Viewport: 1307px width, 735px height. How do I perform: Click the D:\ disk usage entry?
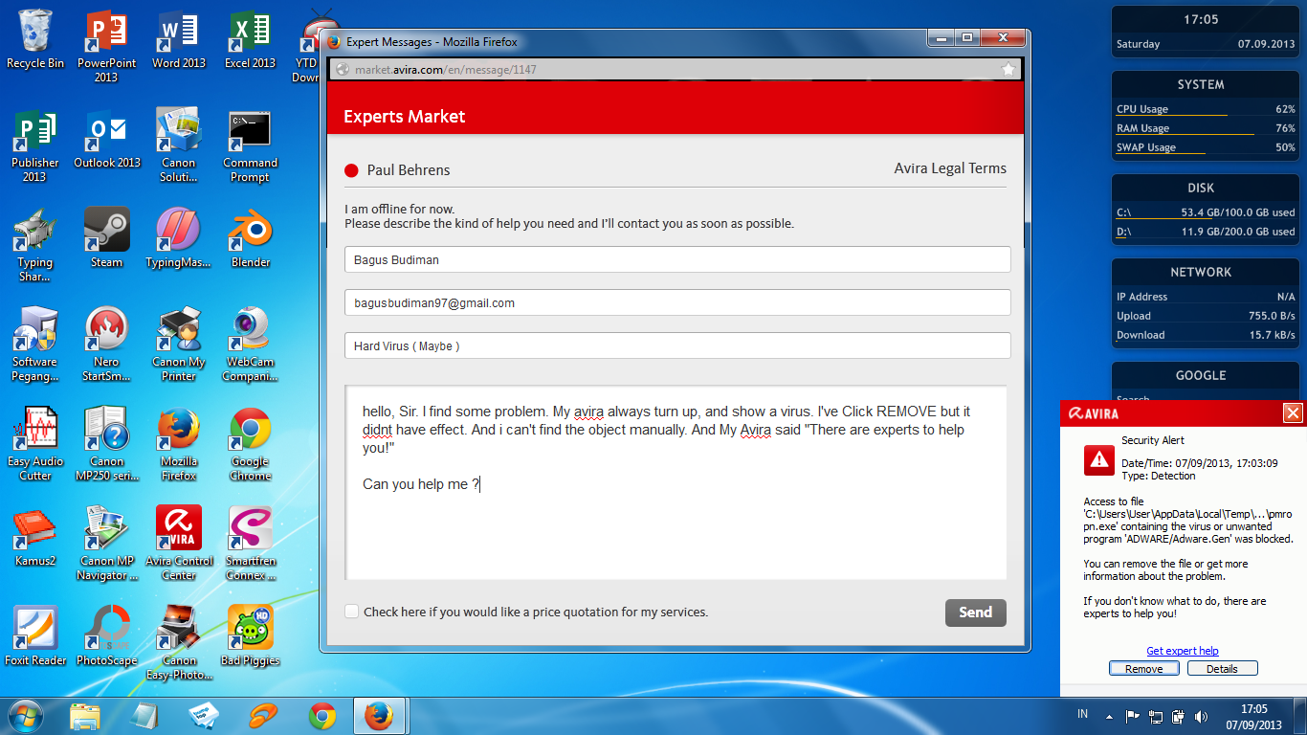(1206, 232)
